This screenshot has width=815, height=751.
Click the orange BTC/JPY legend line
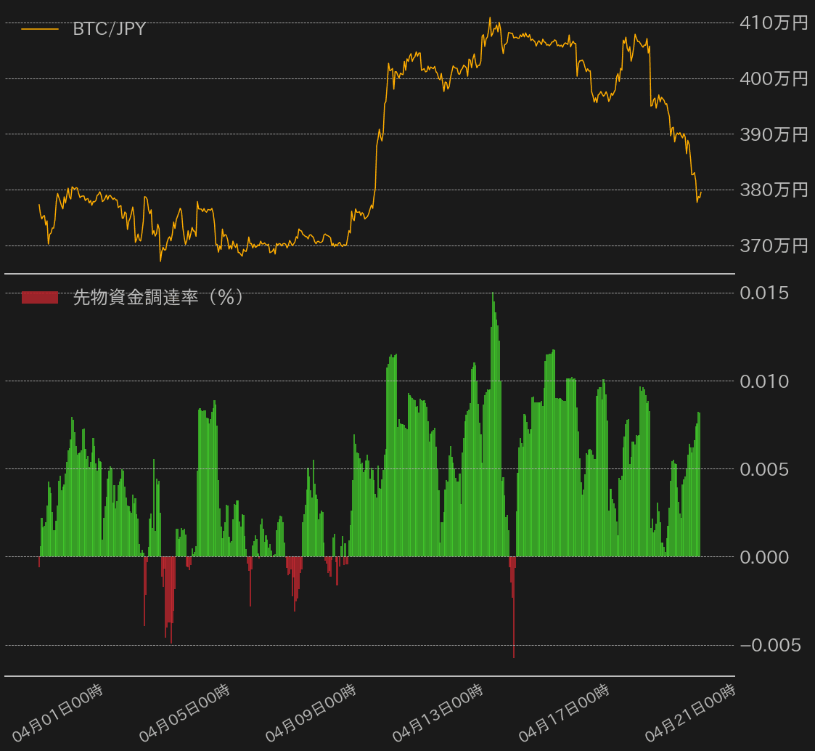[x=40, y=29]
